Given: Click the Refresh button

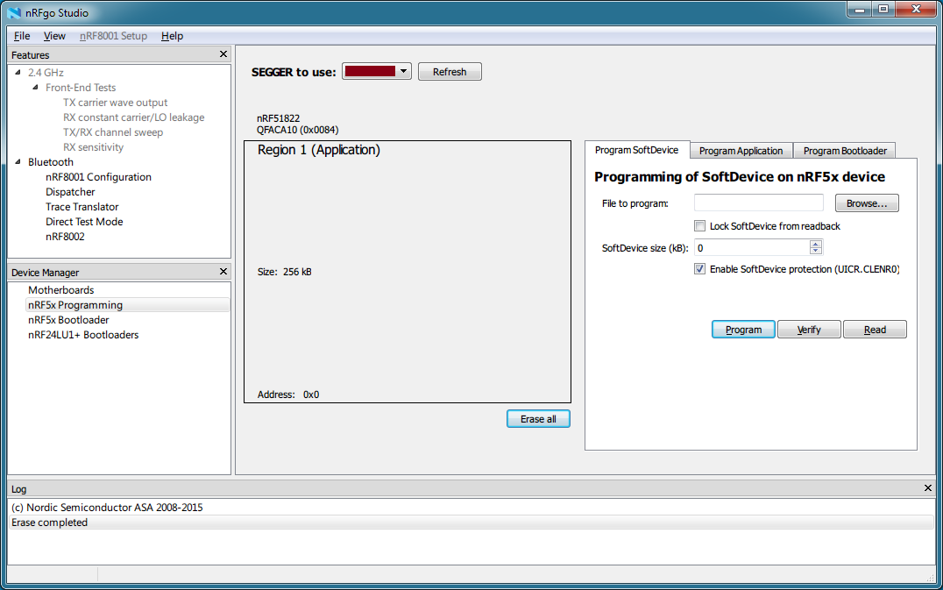Looking at the screenshot, I should 450,72.
